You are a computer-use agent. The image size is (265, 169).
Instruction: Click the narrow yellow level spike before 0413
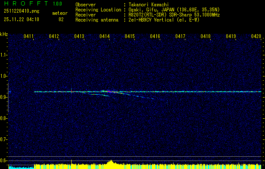pyautogui.click(x=71, y=162)
